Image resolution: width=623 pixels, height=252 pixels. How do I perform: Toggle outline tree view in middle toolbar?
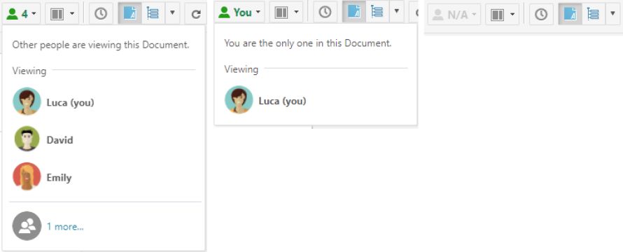point(377,13)
